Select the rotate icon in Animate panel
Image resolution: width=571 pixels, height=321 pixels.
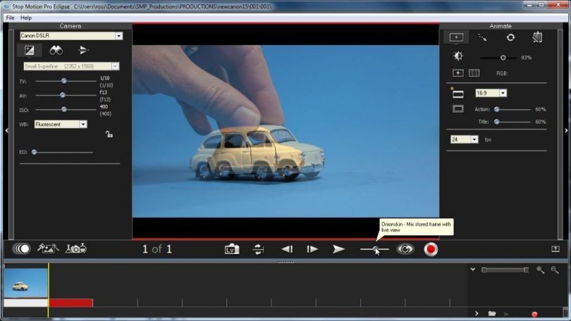510,37
